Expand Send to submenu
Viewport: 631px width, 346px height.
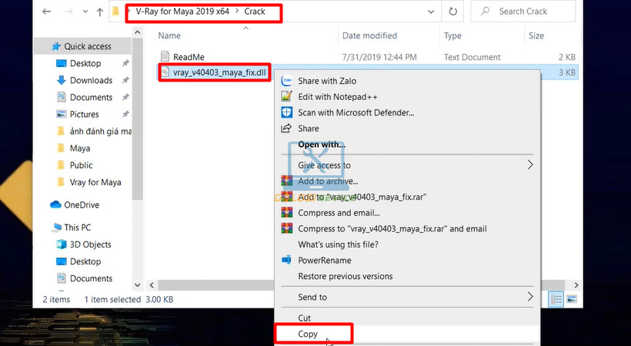(407, 297)
